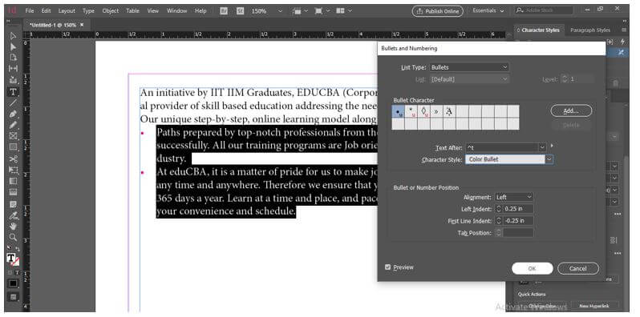Open the Alignment dropdown

(514, 197)
